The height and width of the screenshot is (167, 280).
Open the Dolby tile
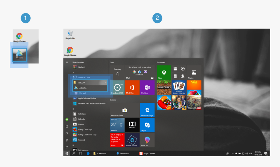(132, 125)
